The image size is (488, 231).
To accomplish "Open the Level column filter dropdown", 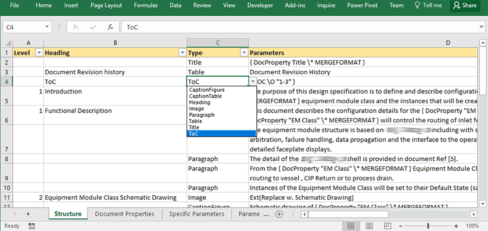I will [x=40, y=53].
